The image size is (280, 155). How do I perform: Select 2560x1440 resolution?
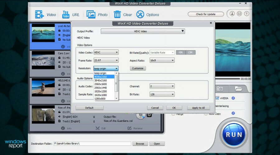[x=104, y=88]
